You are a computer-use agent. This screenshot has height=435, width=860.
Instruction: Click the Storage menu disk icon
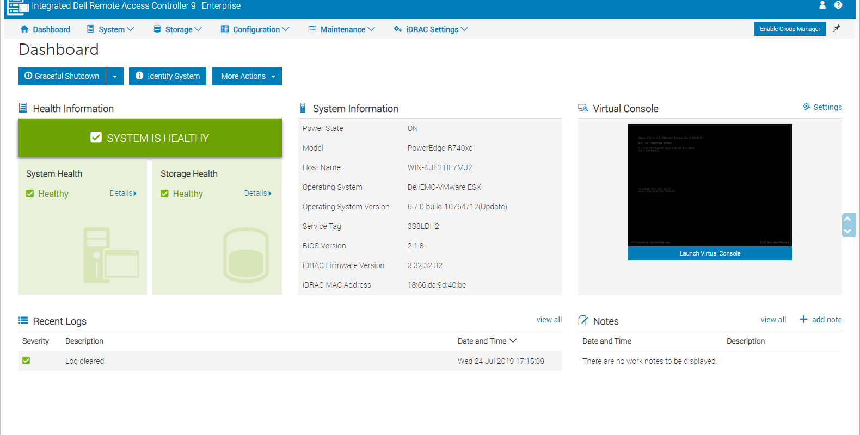157,29
